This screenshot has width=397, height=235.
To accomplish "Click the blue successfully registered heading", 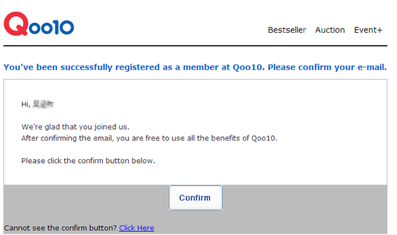I will [x=195, y=67].
